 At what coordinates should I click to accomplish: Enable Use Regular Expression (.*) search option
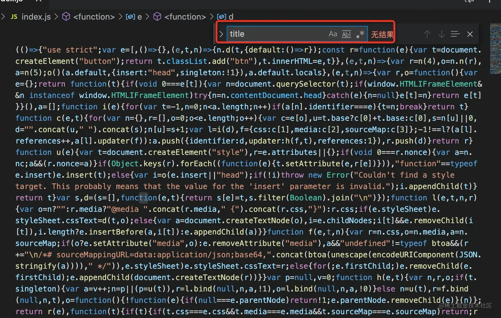[x=360, y=34]
